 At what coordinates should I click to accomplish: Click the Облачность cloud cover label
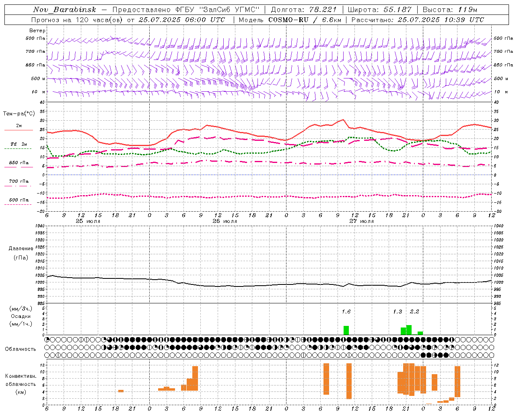click(21, 349)
